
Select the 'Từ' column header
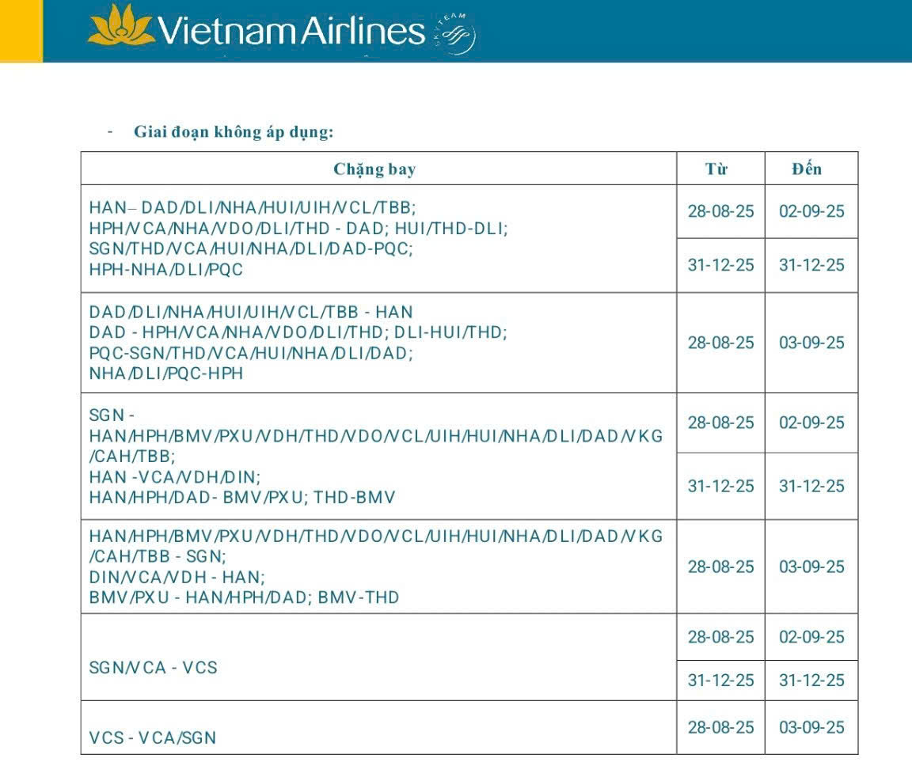pyautogui.click(x=716, y=169)
